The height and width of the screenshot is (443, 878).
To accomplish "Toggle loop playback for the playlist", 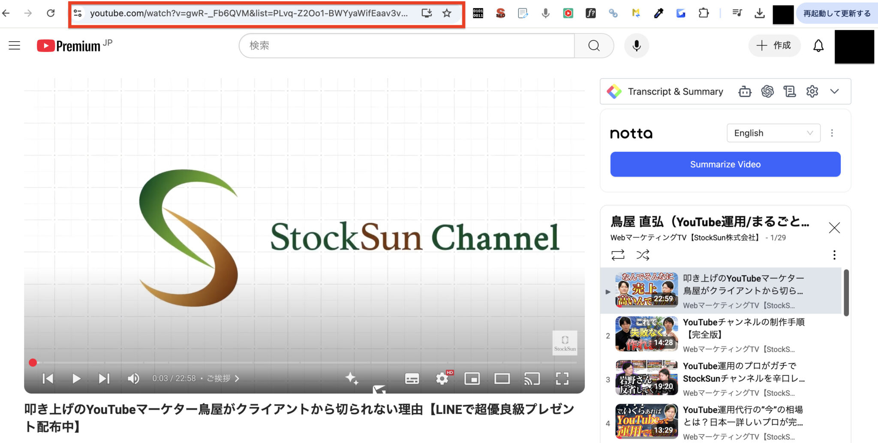I will click(x=617, y=255).
